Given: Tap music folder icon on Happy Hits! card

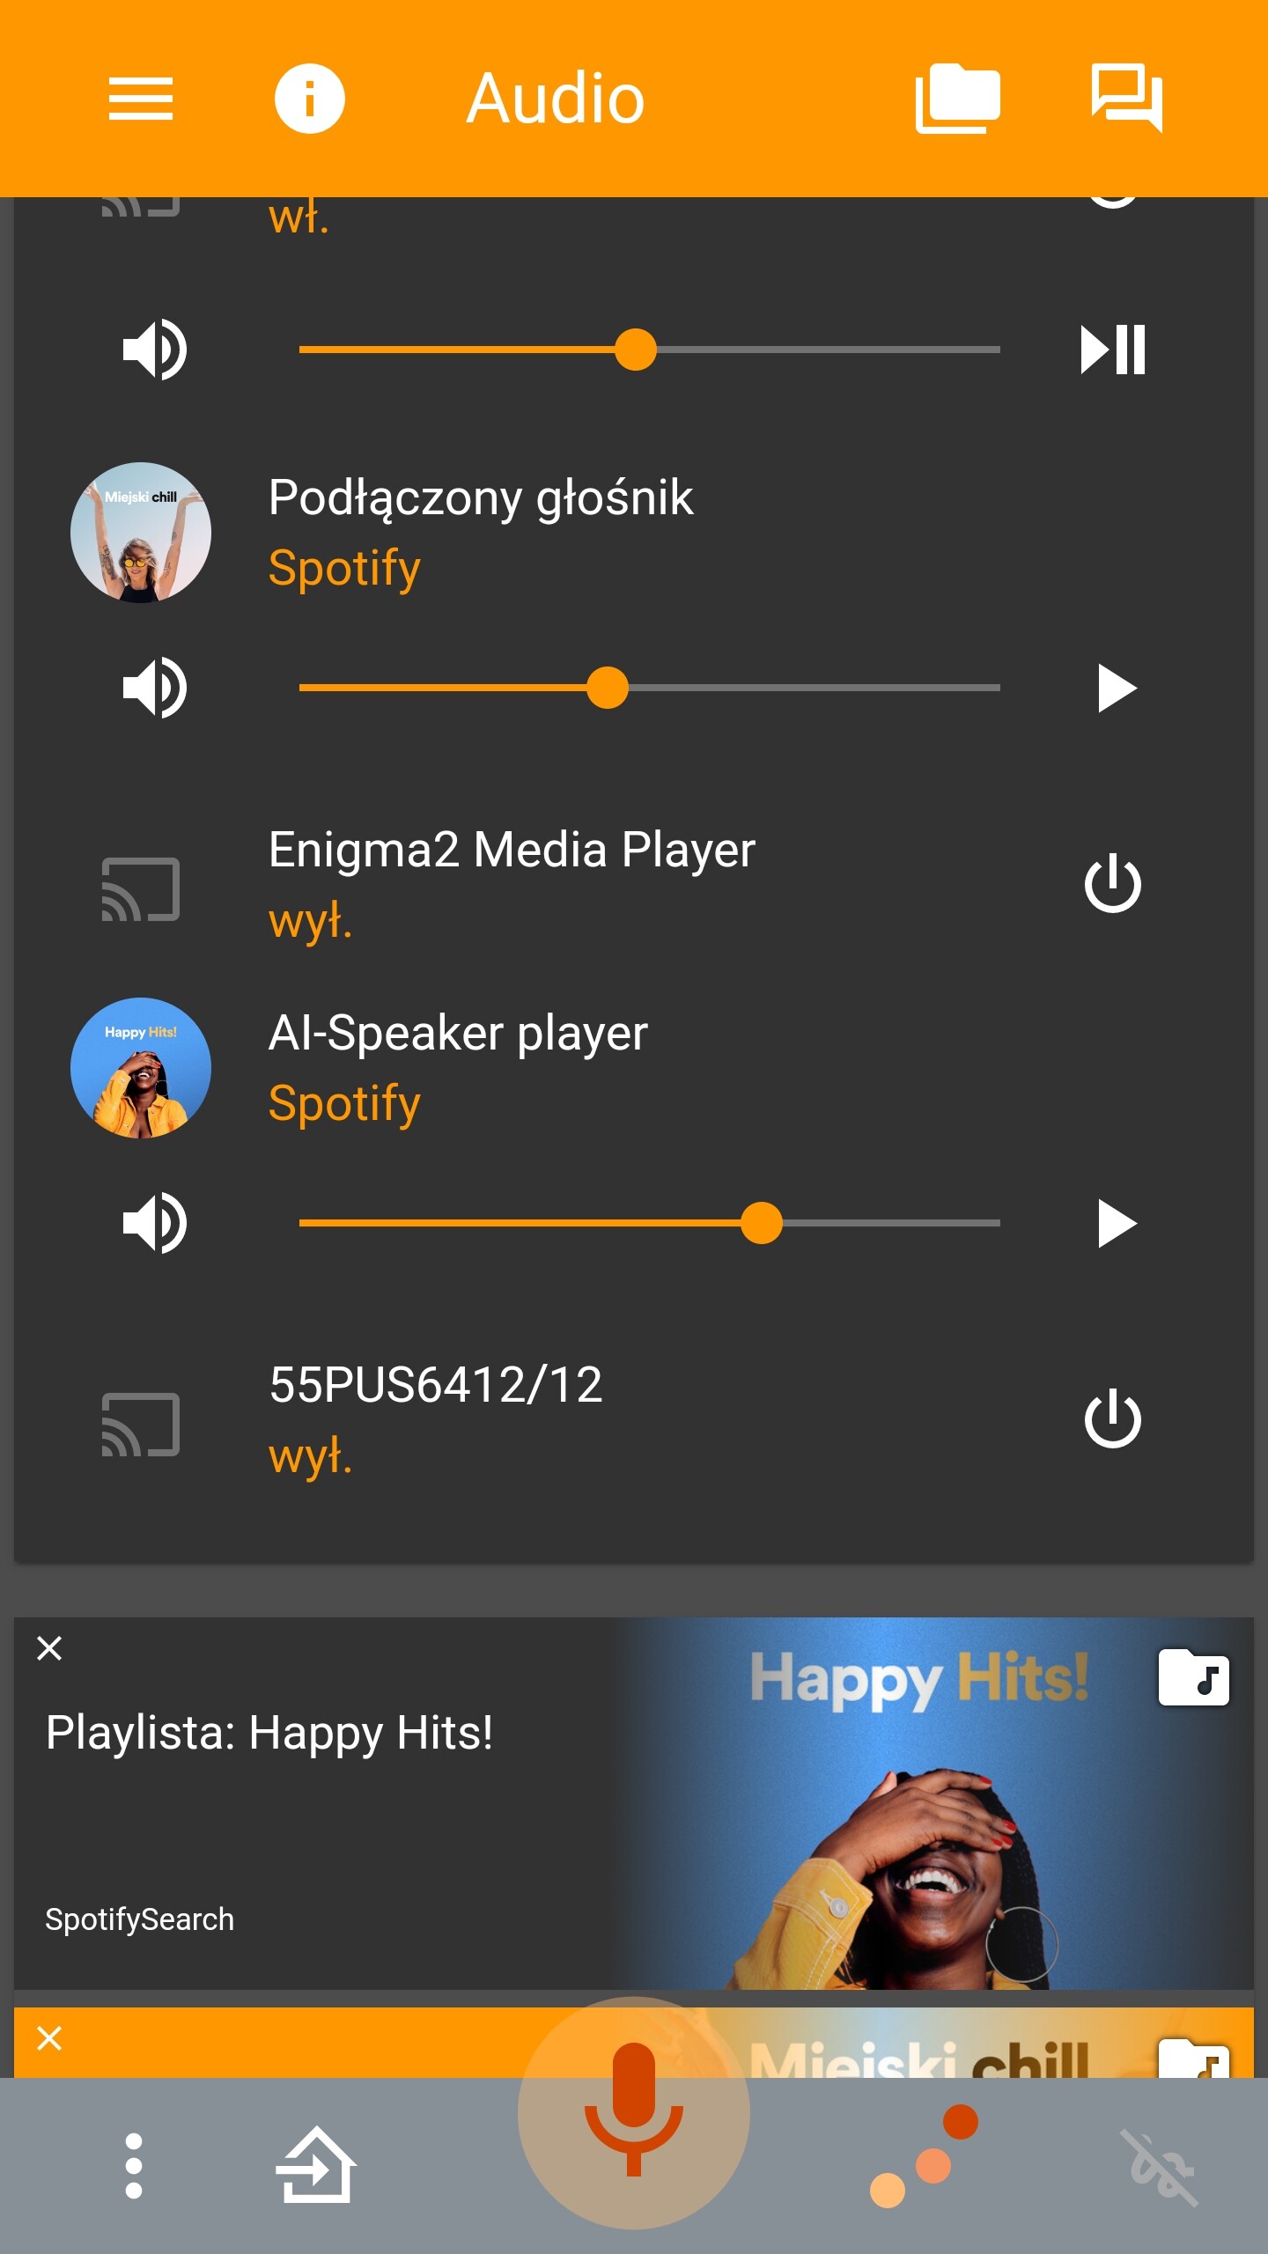Looking at the screenshot, I should 1194,1677.
